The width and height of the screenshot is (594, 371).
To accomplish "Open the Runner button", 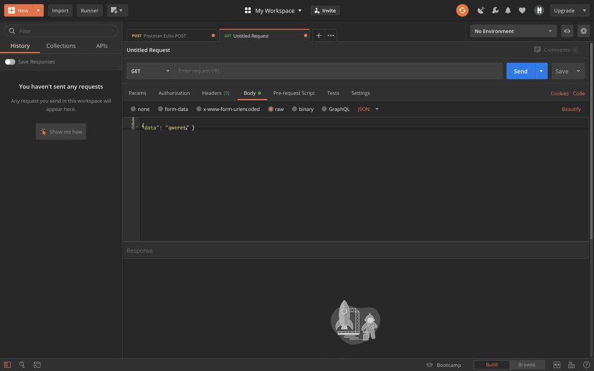I will [90, 10].
